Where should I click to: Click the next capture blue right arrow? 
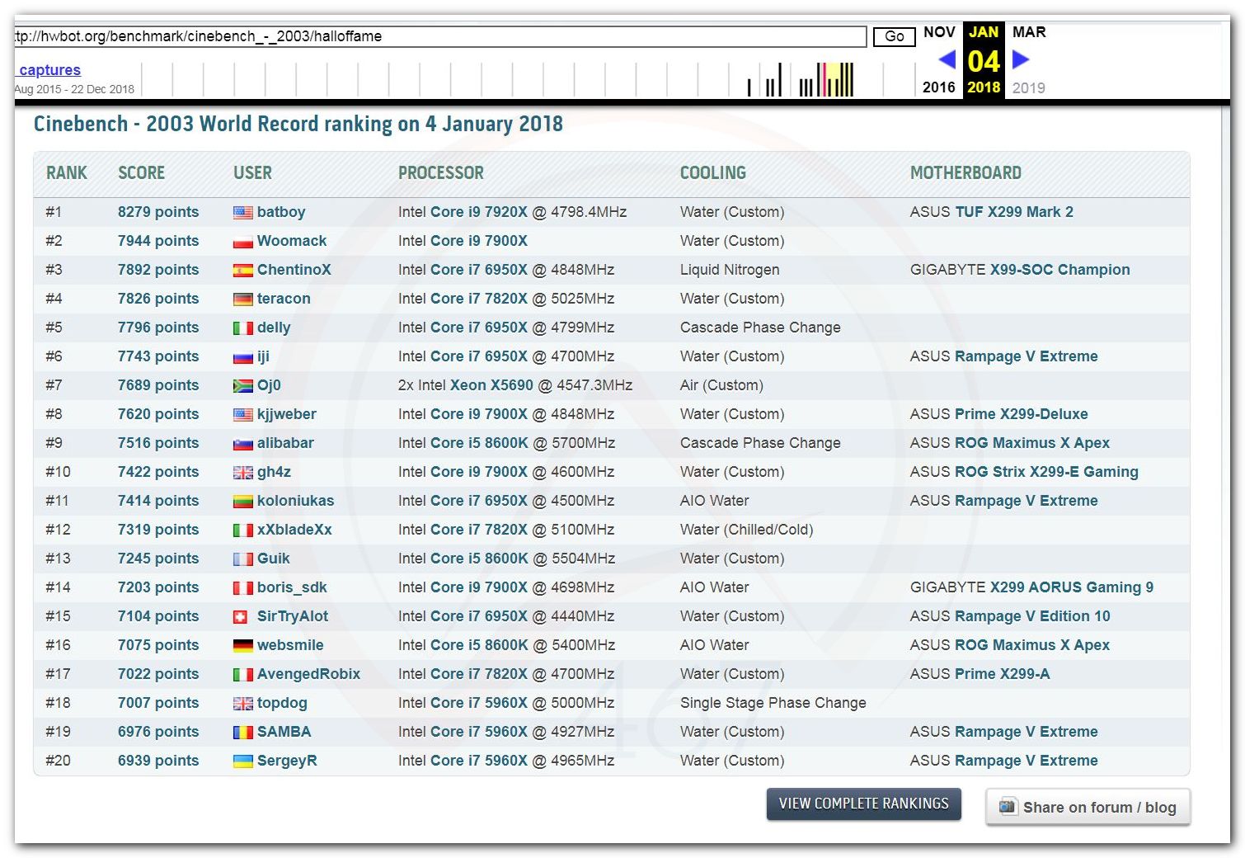click(x=1021, y=59)
